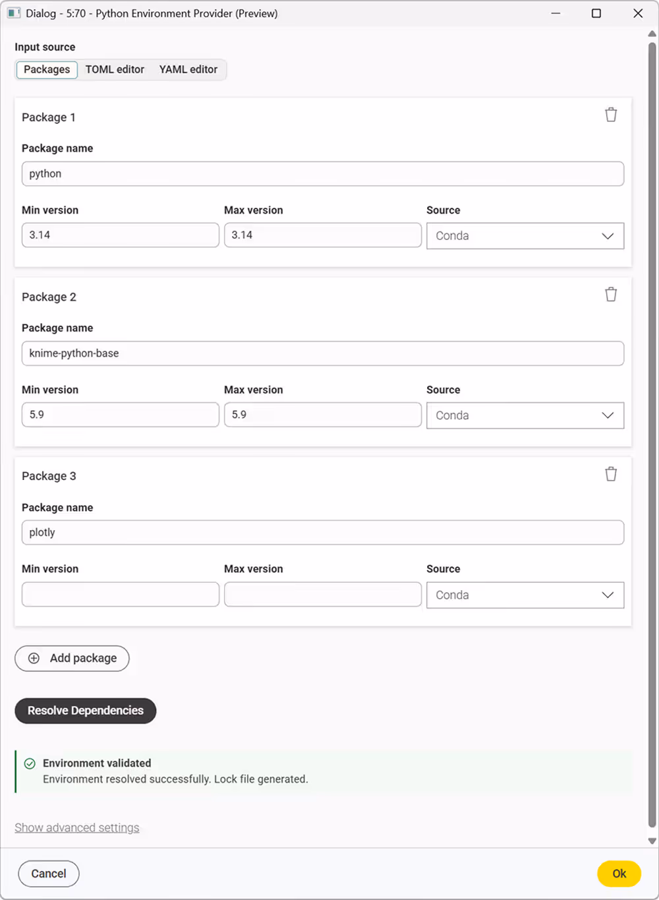
Task: Cancel the dialog
Action: click(49, 874)
